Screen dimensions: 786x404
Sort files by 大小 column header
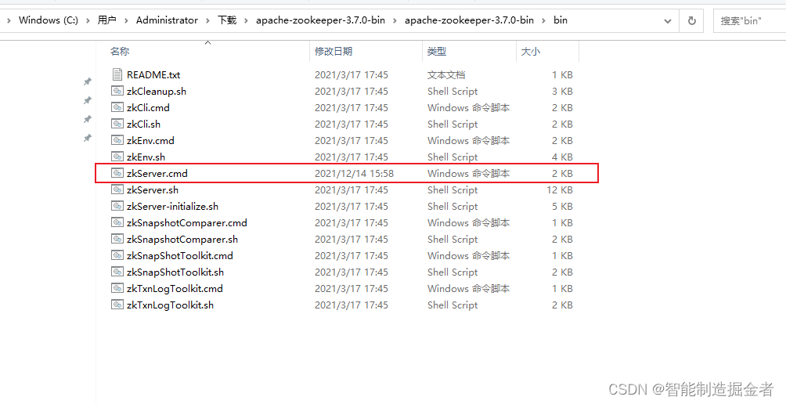coord(530,51)
